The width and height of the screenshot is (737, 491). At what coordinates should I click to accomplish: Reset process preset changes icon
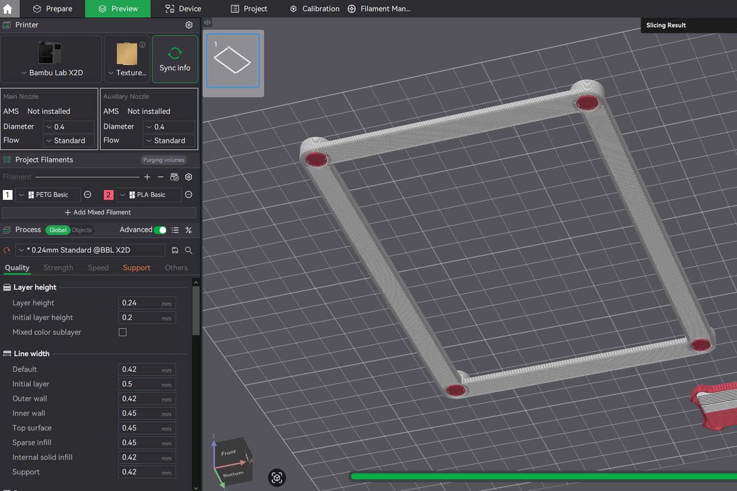pyautogui.click(x=7, y=250)
